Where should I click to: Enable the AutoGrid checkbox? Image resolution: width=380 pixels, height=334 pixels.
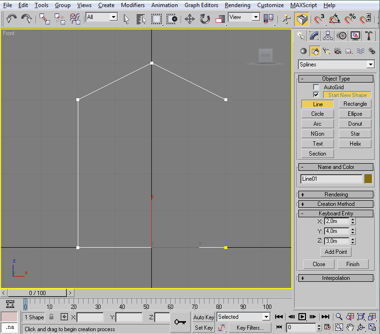pos(316,87)
